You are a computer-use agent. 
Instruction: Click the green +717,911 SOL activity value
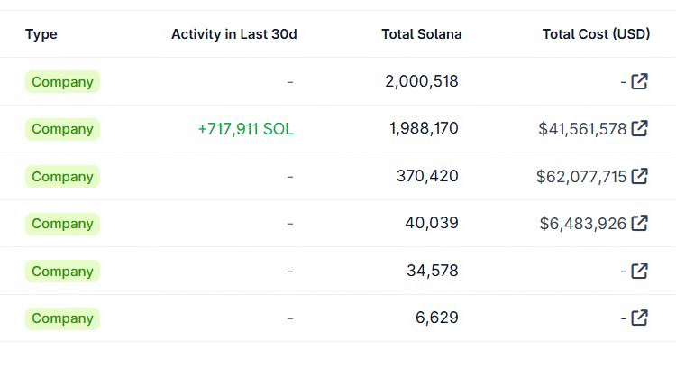click(x=245, y=129)
